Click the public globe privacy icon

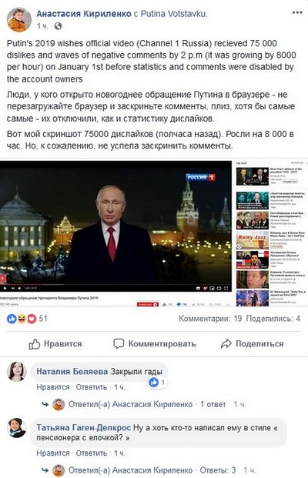pos(58,26)
